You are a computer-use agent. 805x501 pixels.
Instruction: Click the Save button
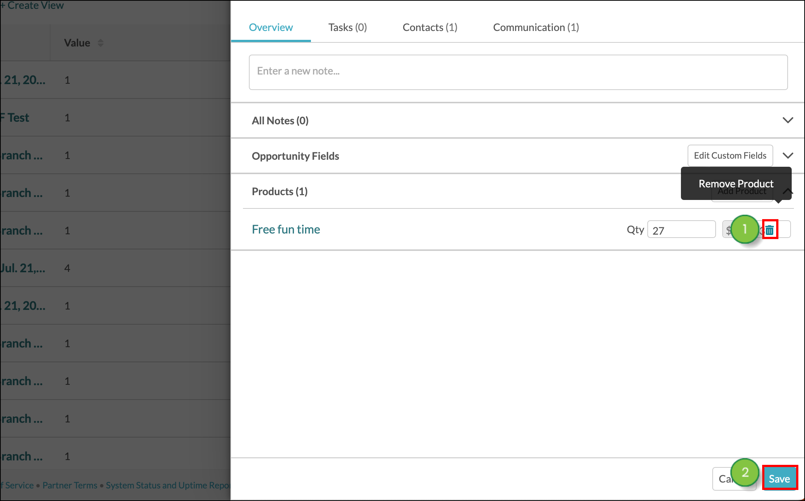click(780, 478)
